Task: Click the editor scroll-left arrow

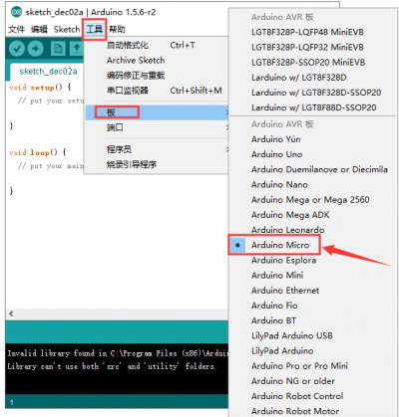Action: pyautogui.click(x=11, y=313)
